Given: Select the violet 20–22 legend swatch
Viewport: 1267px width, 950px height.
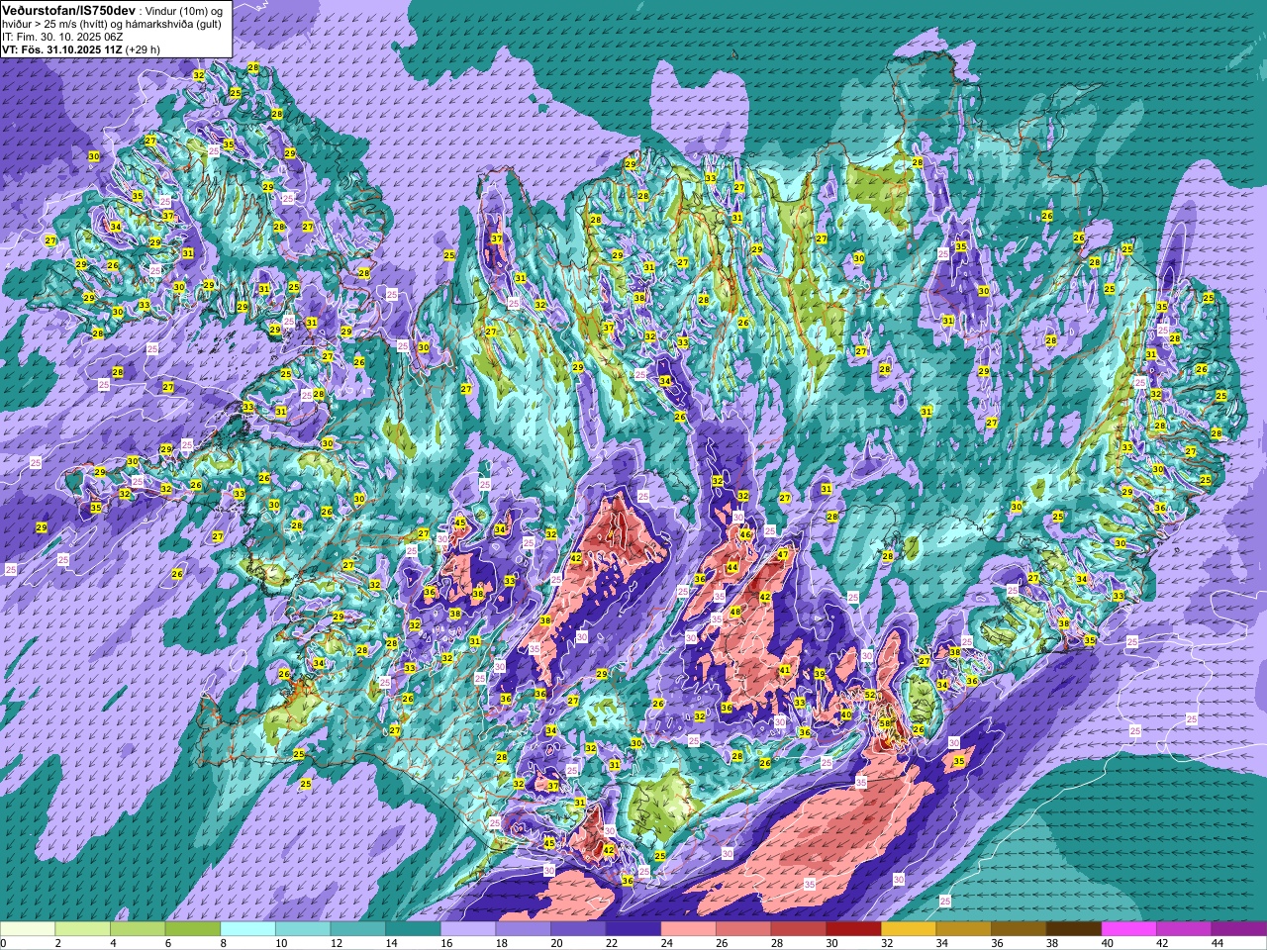Looking at the screenshot, I should [578, 929].
